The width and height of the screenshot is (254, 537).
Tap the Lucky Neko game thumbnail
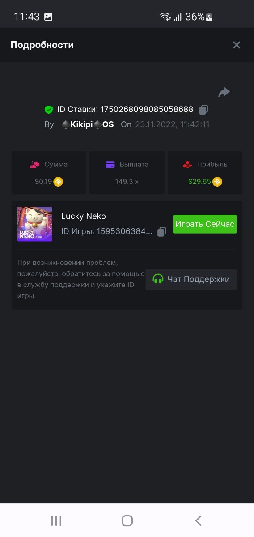point(34,224)
